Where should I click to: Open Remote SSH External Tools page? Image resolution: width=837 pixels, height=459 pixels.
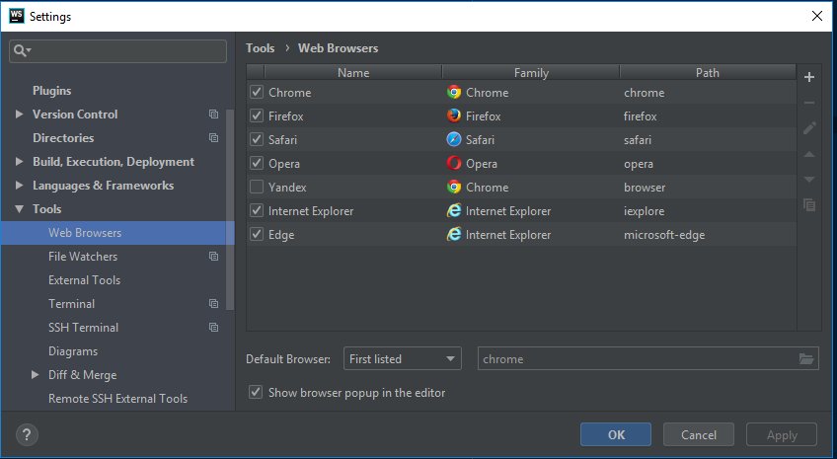coord(118,399)
